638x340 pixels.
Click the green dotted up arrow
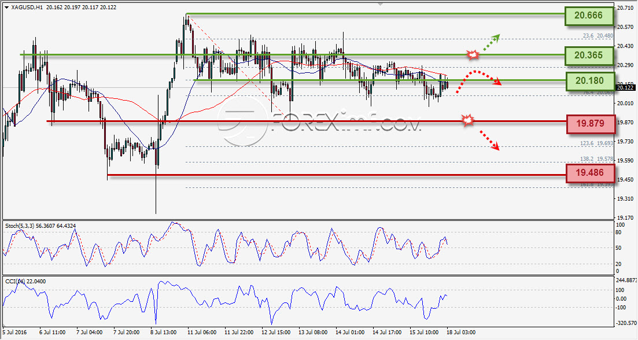pos(491,43)
